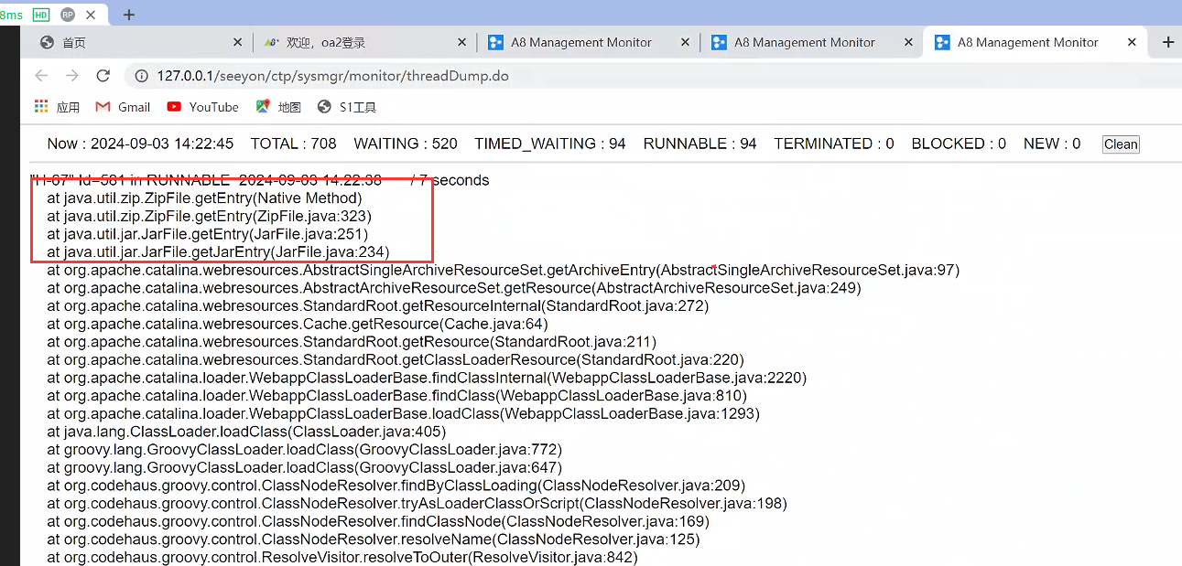Click the AbstractSingleArchiveResourceSet.getArchiveEntry line
The height and width of the screenshot is (566, 1182).
tap(503, 270)
